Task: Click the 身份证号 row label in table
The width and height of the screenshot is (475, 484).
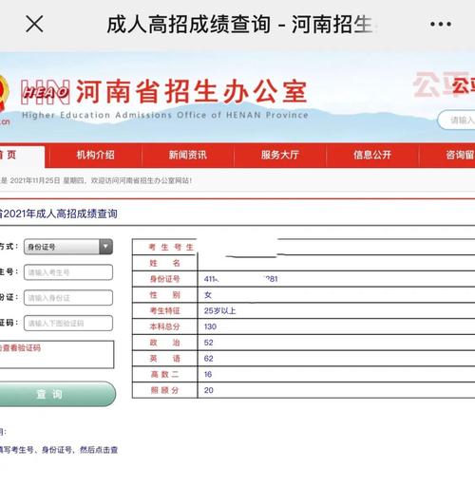Action: (x=165, y=279)
